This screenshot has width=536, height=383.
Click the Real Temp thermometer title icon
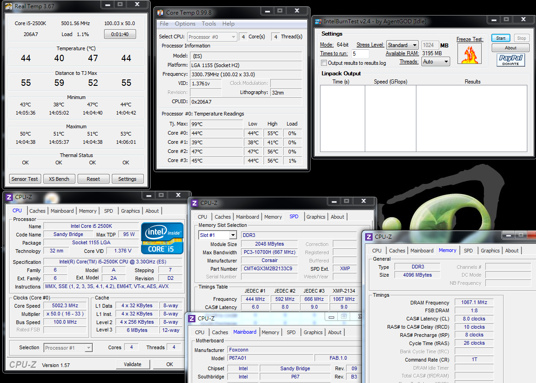point(9,6)
